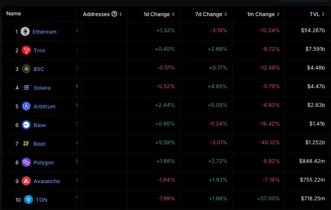The height and width of the screenshot is (210, 331).
Task: Click the Addresses help question mark icon
Action: 114,14
